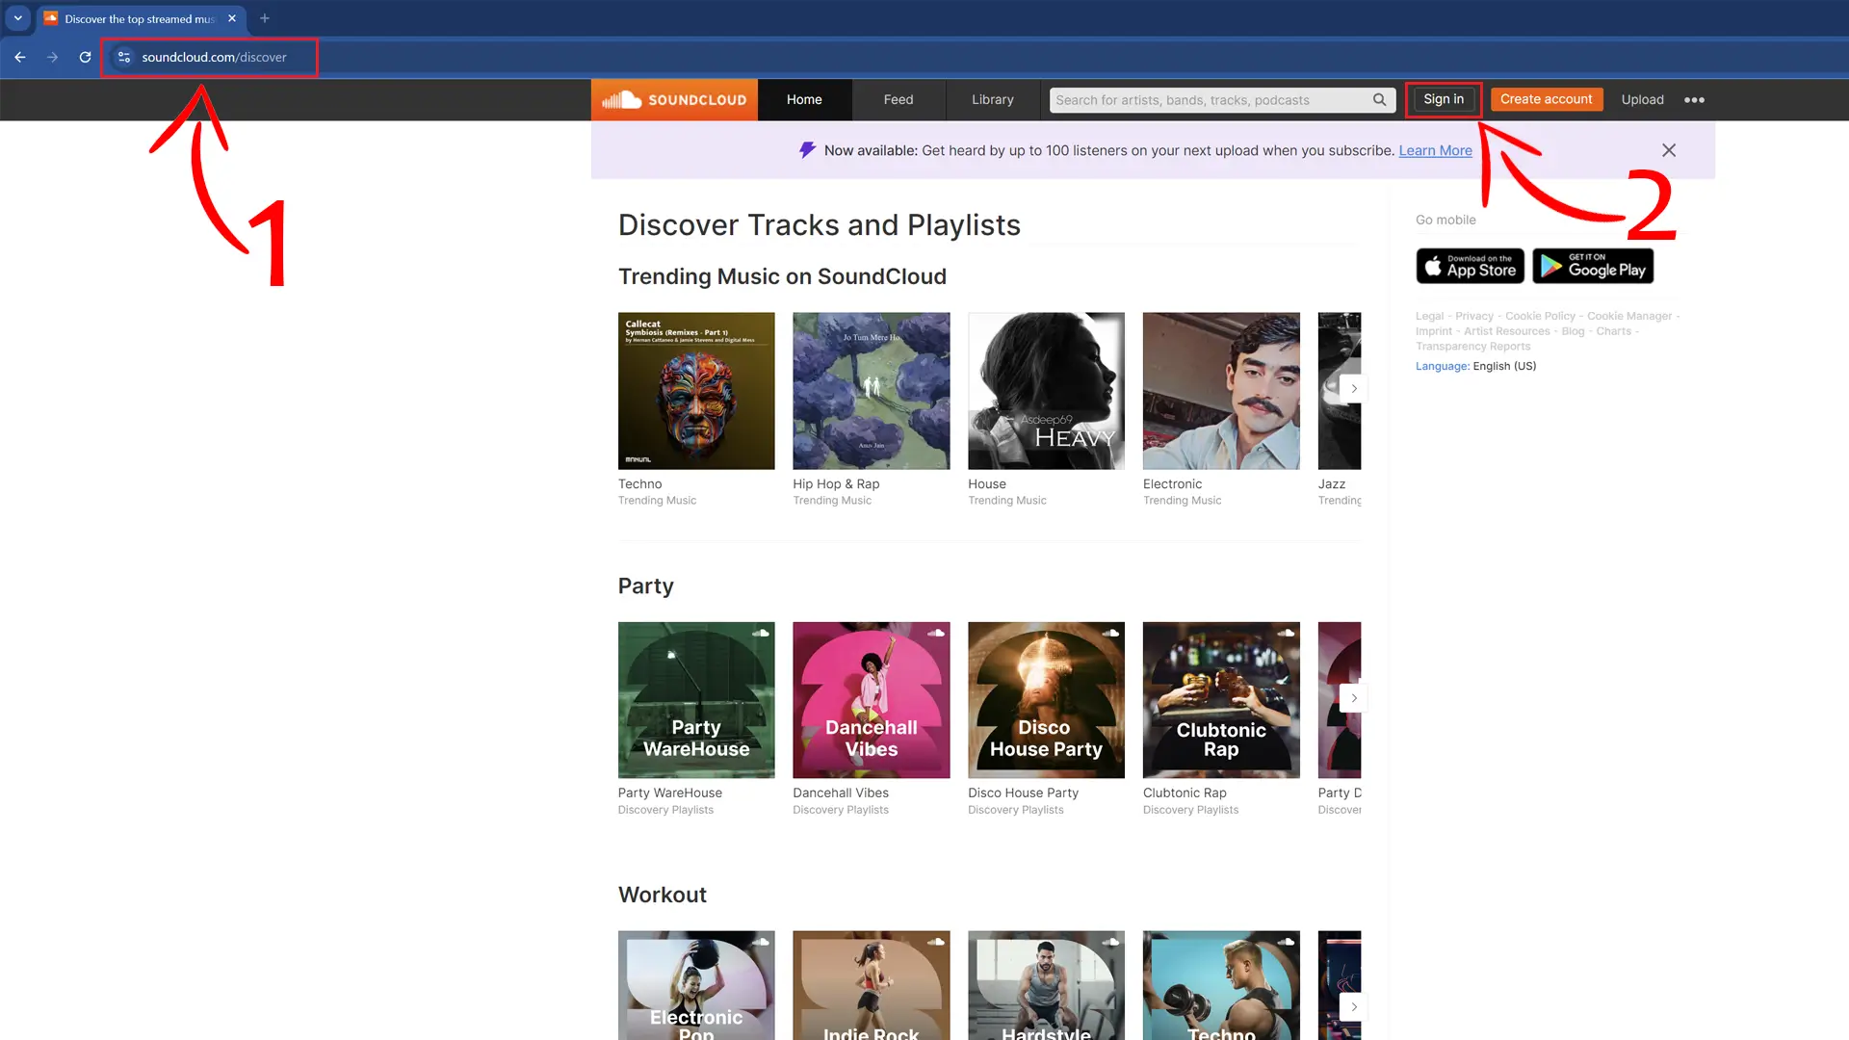This screenshot has width=1849, height=1040.
Task: Dismiss the Now available banner
Action: coord(1669,150)
